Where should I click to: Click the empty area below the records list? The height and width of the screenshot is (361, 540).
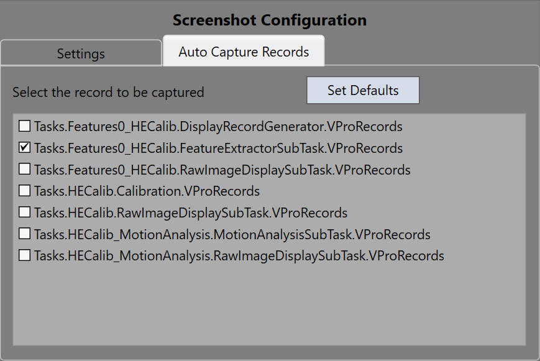pyautogui.click(x=269, y=304)
